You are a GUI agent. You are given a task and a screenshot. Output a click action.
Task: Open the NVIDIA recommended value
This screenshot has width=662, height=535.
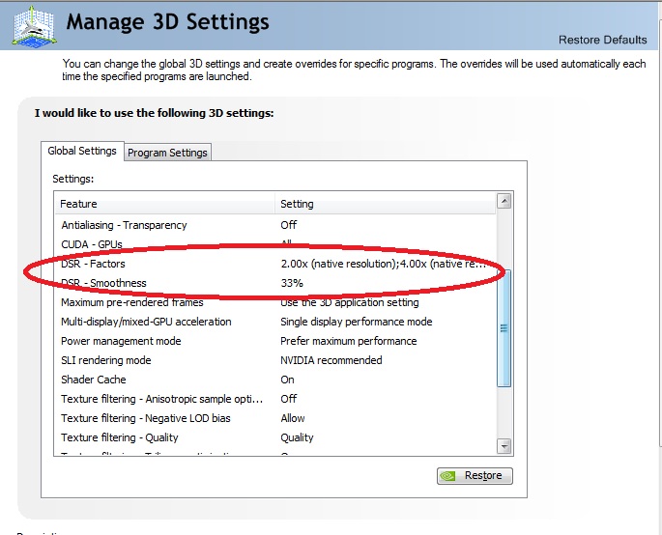[x=331, y=360]
